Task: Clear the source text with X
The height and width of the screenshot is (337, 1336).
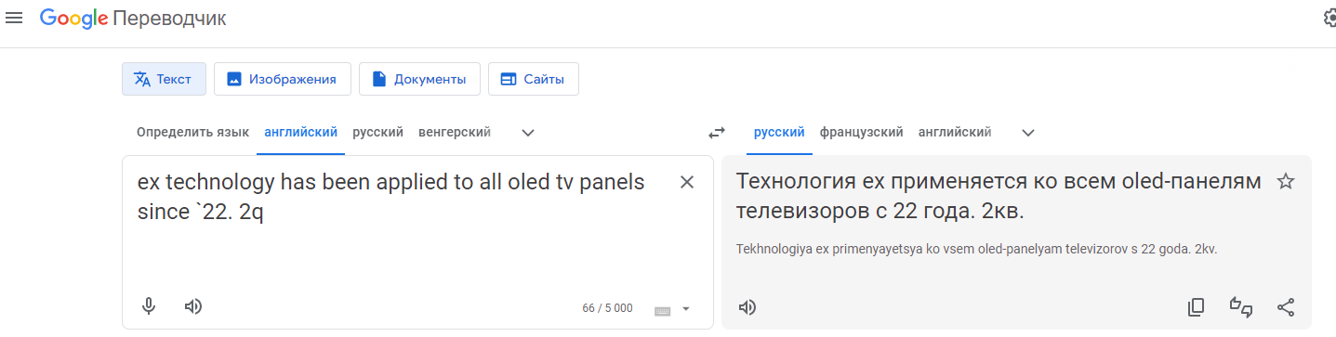Action: tap(687, 182)
